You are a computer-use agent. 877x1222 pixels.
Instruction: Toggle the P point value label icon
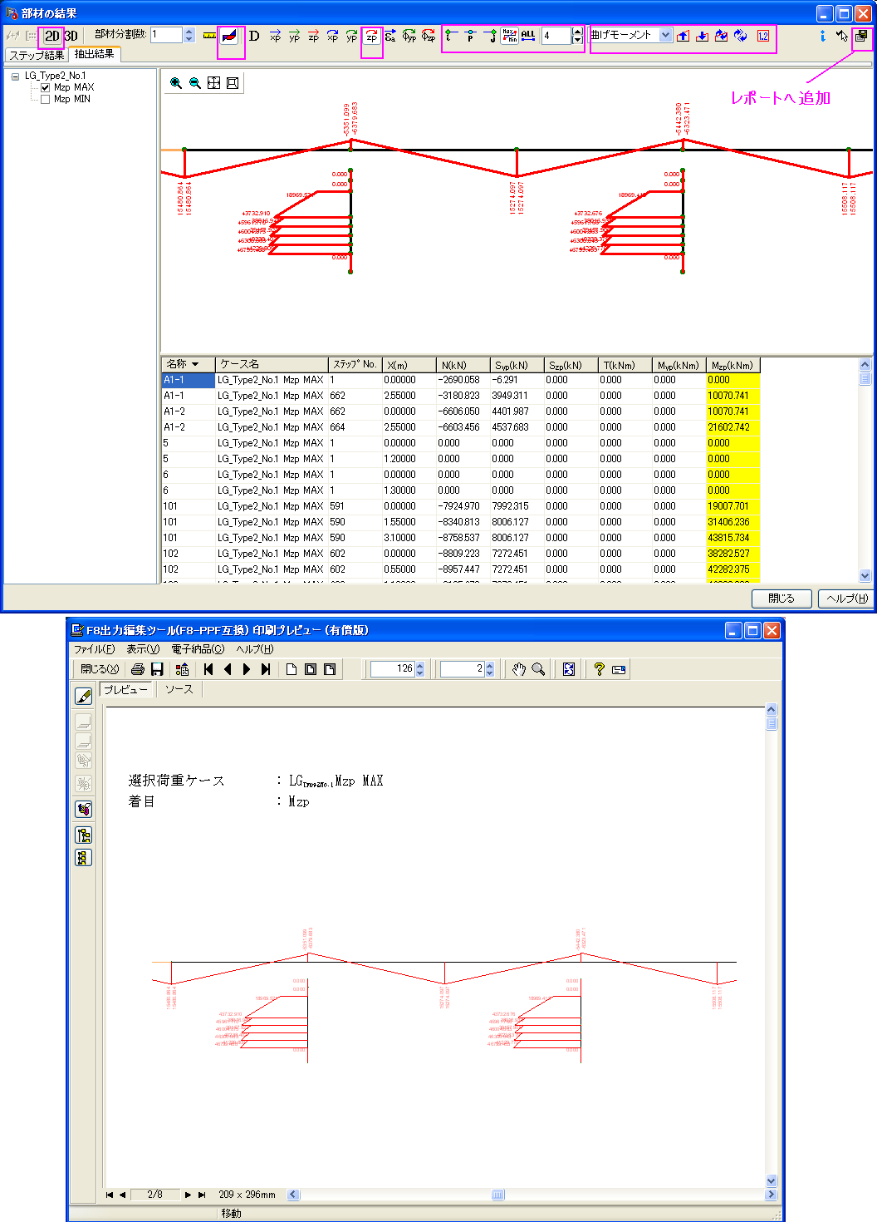pyautogui.click(x=470, y=36)
